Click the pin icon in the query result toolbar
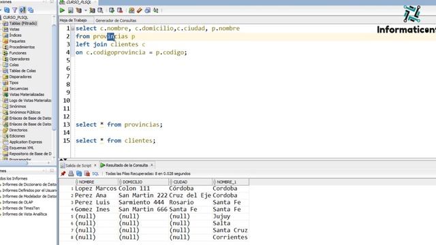The width and height of the screenshot is (436, 245). coord(63,174)
